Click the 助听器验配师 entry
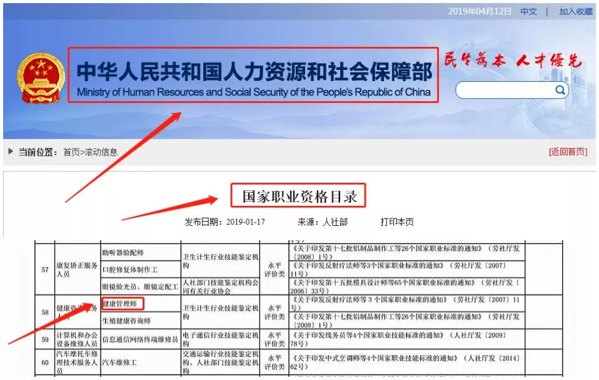The height and width of the screenshot is (380, 599). pos(123,253)
